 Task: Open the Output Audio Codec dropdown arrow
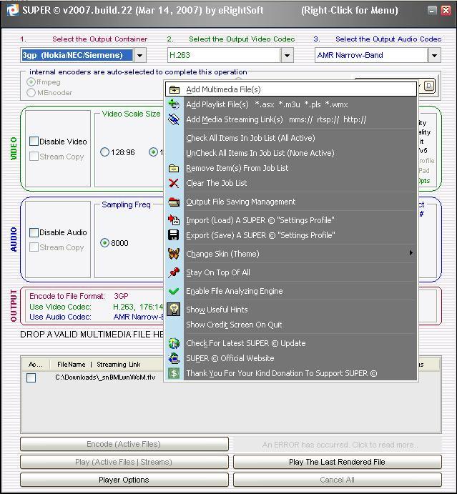tap(434, 56)
